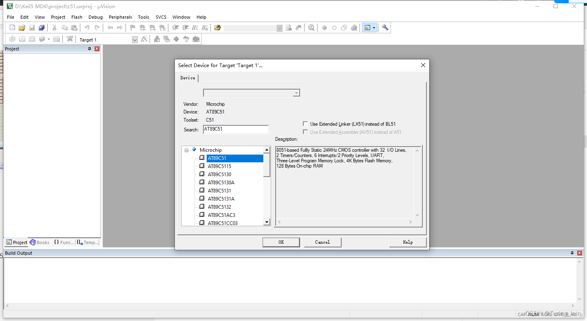Open the window layout dropdown arrow
Screen dimensions: 587x321
374,28
